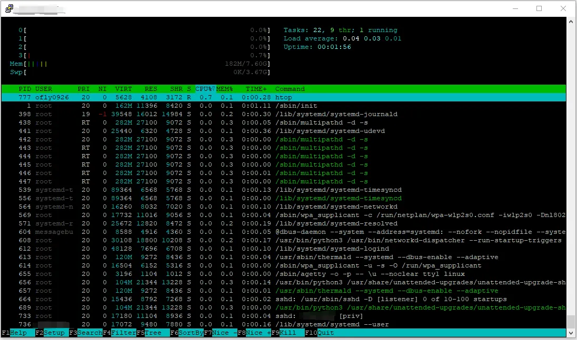Image resolution: width=577 pixels, height=340 pixels.
Task: Select the sshd [priv] row, PID 733
Action: pyautogui.click(x=284, y=316)
